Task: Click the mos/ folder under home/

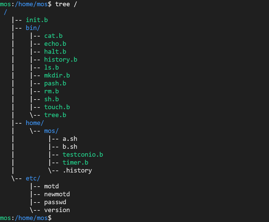Action: (51, 131)
